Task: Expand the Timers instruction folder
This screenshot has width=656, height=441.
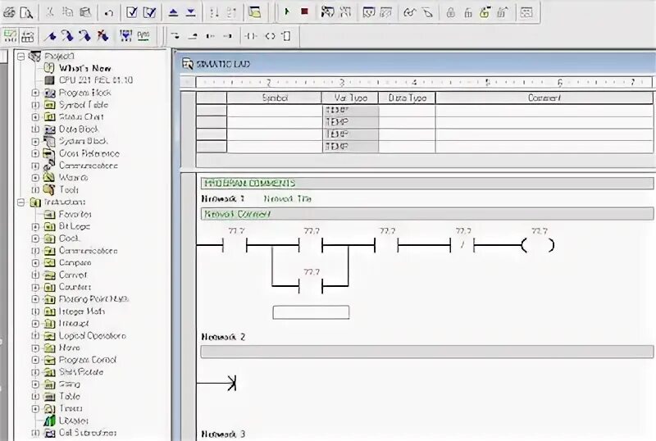Action: [35, 408]
